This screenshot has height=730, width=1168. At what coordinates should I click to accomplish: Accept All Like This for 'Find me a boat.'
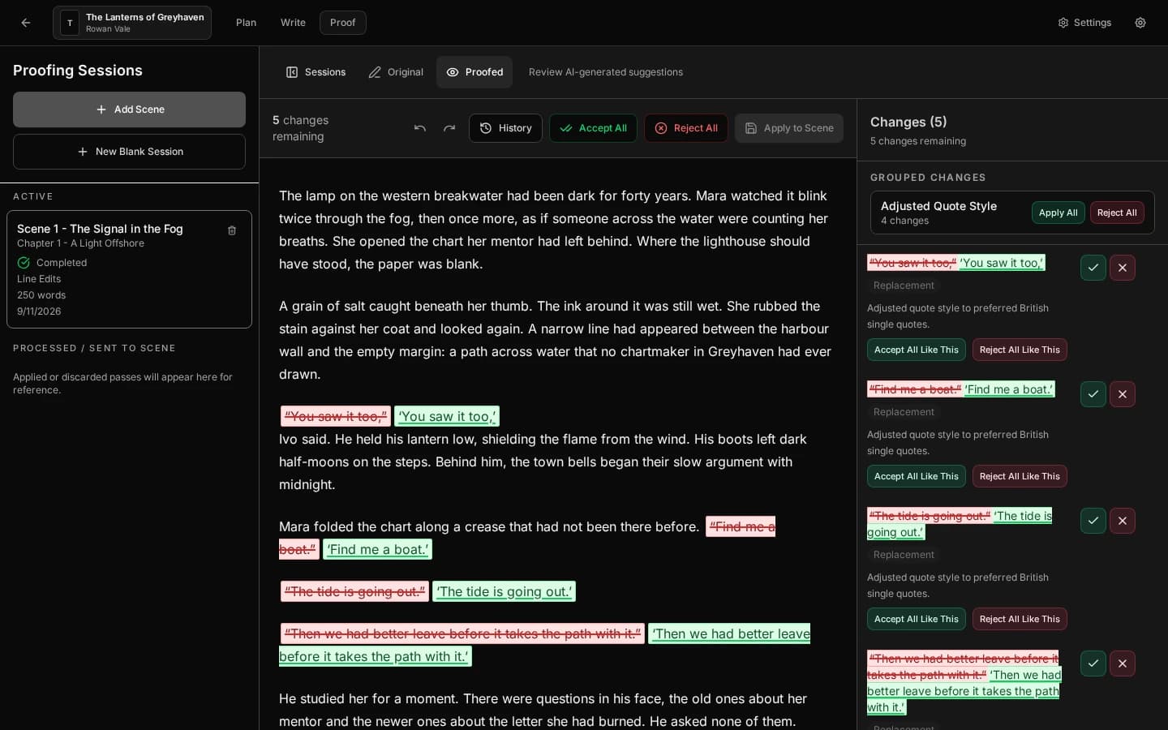[x=917, y=476]
